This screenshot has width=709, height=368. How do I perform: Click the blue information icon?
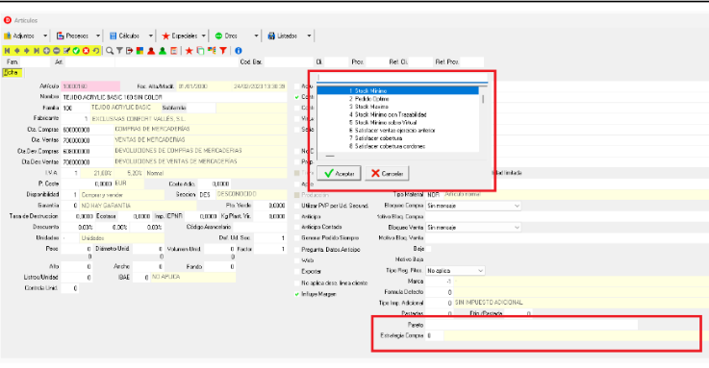click(239, 51)
